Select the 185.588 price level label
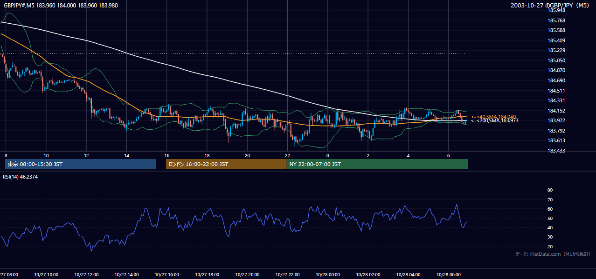596x279 pixels. pos(556,30)
